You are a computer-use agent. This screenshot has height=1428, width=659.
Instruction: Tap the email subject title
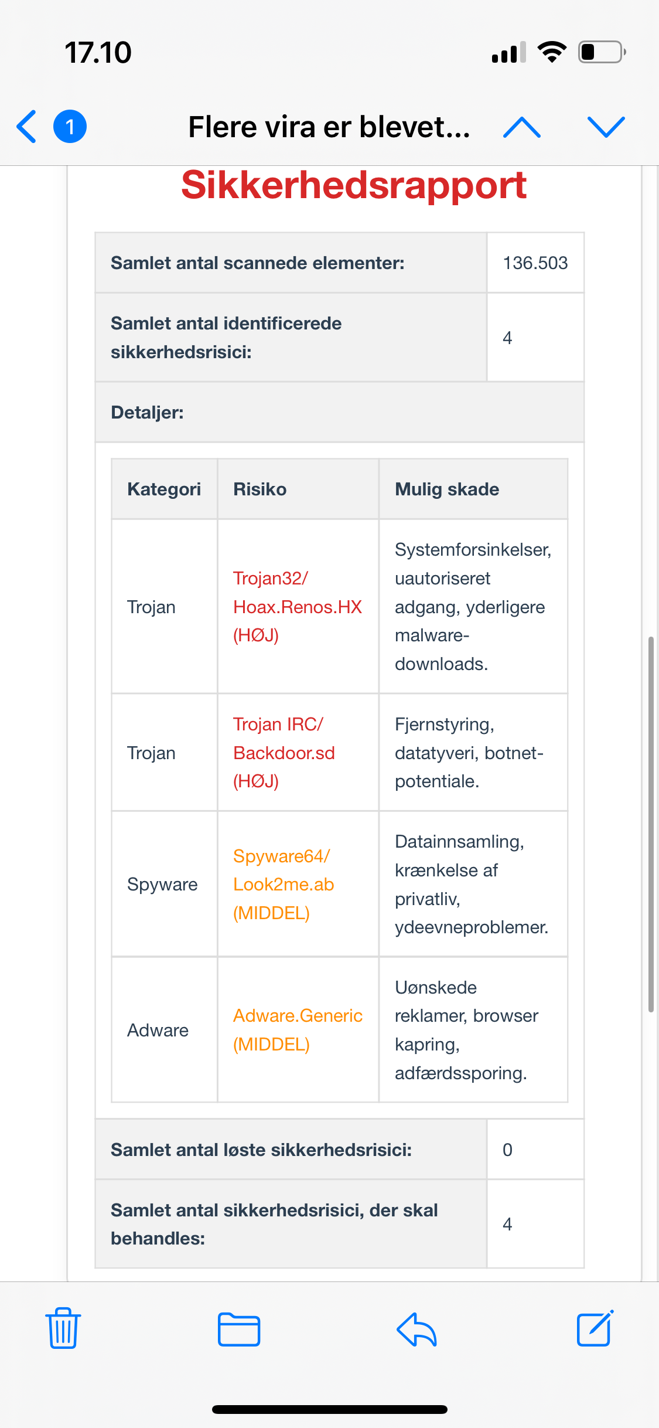[329, 127]
